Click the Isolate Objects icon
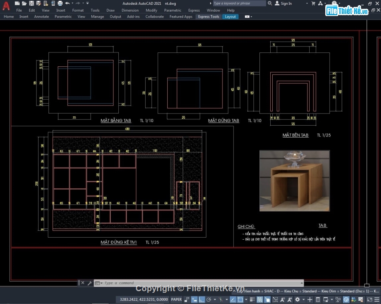The height and width of the screenshot is (304, 381). tap(338, 299)
